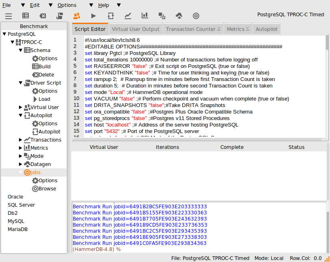
Task: Switch to Transaction Counter tab
Action: click(x=193, y=29)
